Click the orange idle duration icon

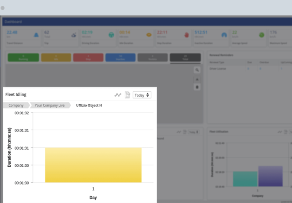click(149, 34)
